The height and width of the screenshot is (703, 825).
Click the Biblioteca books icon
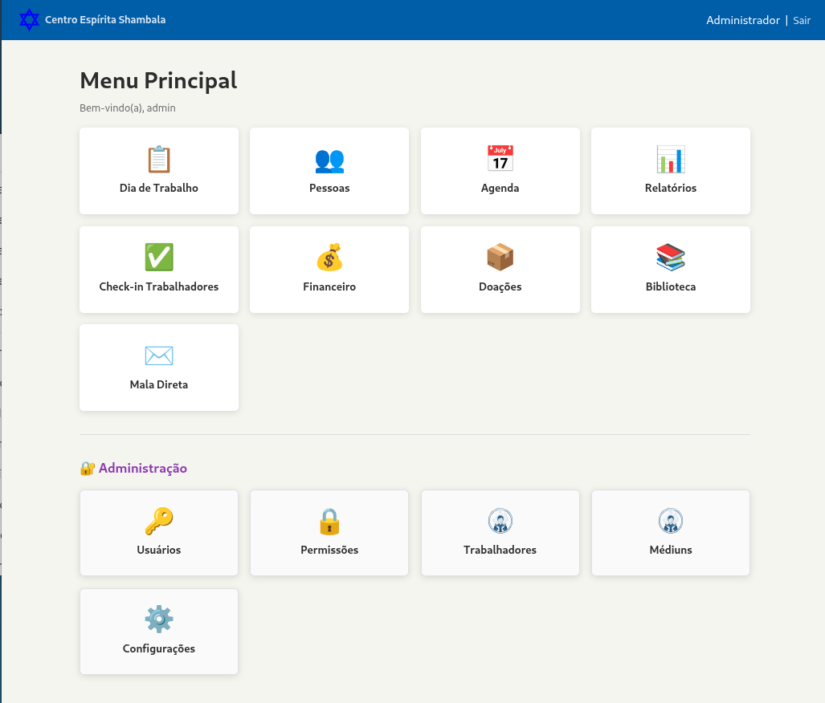click(x=670, y=258)
